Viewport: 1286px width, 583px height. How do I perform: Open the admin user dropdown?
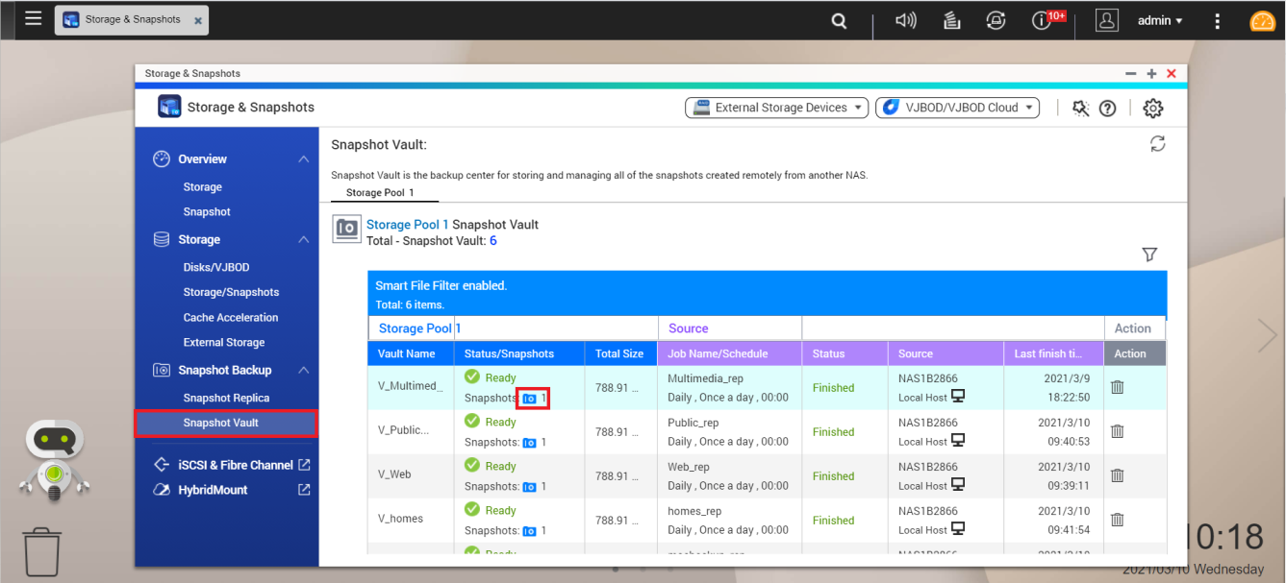[x=1159, y=20]
